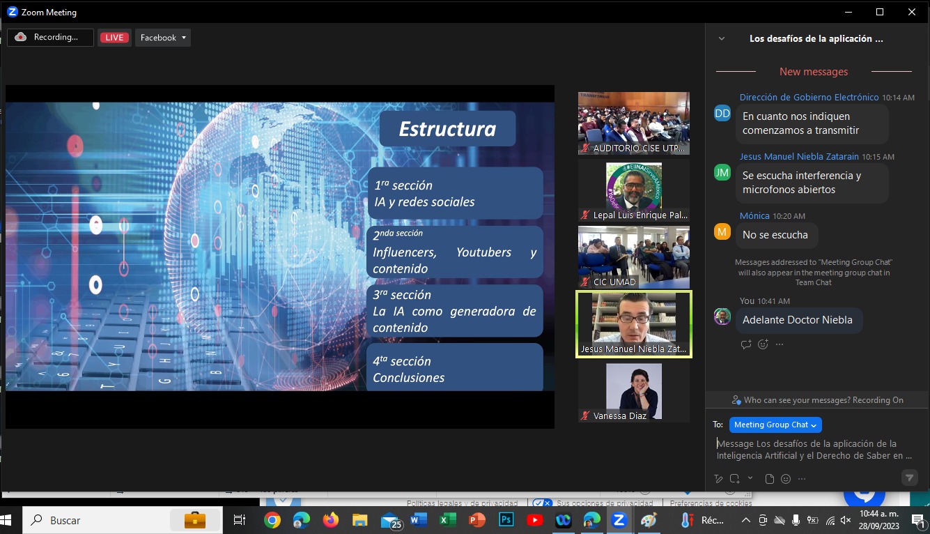The height and width of the screenshot is (534, 930).
Task: Expand the Facebook live stream dropdown
Action: tap(163, 38)
